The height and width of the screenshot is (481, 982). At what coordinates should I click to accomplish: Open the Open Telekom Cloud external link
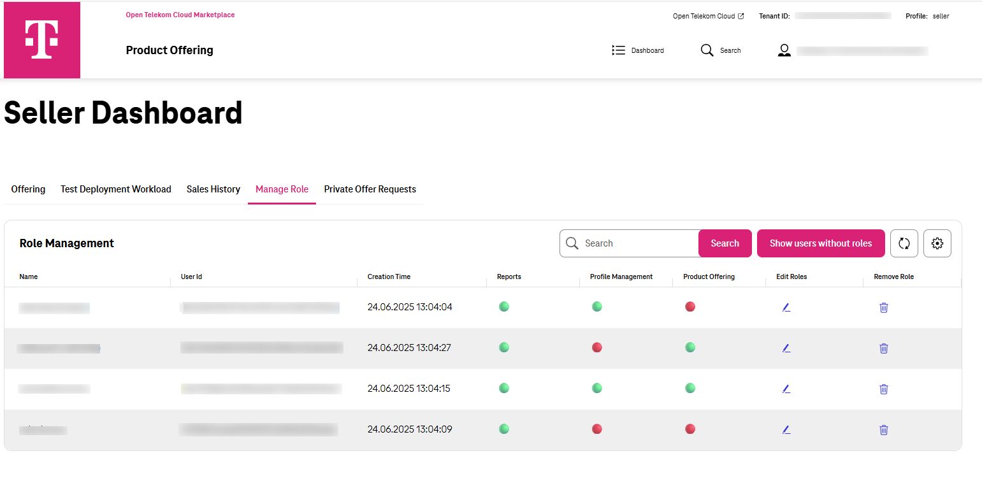(709, 16)
